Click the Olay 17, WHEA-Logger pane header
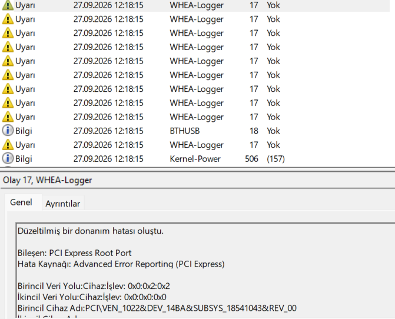The image size is (395, 319). 47,180
